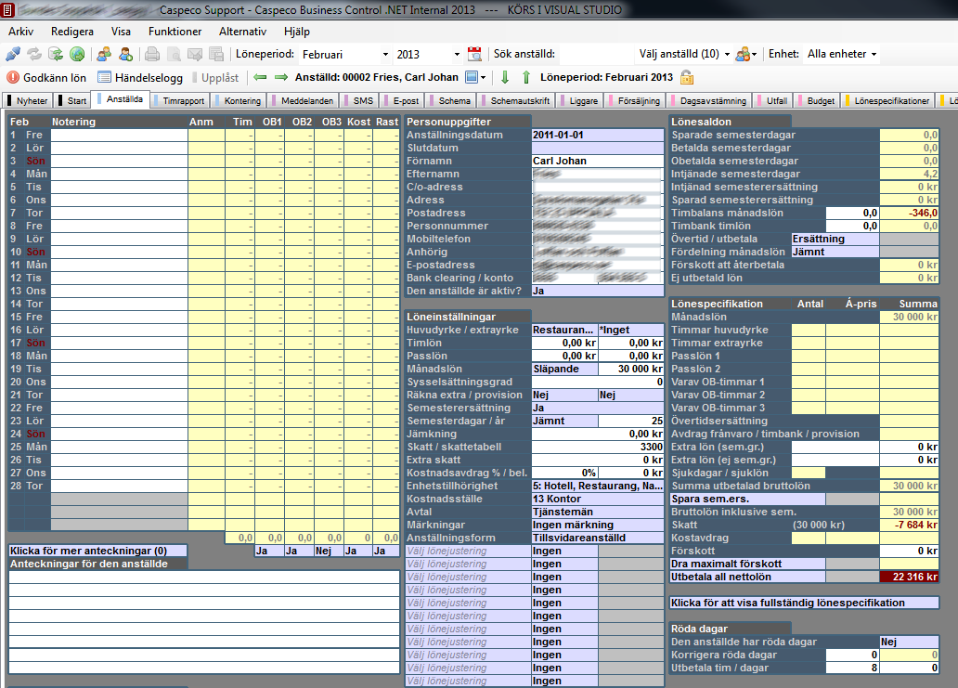Open the Arkiv menu
The image size is (958, 688).
click(20, 32)
